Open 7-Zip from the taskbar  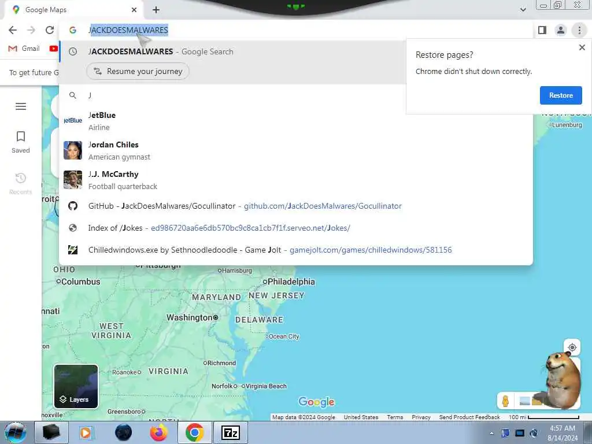tap(230, 432)
